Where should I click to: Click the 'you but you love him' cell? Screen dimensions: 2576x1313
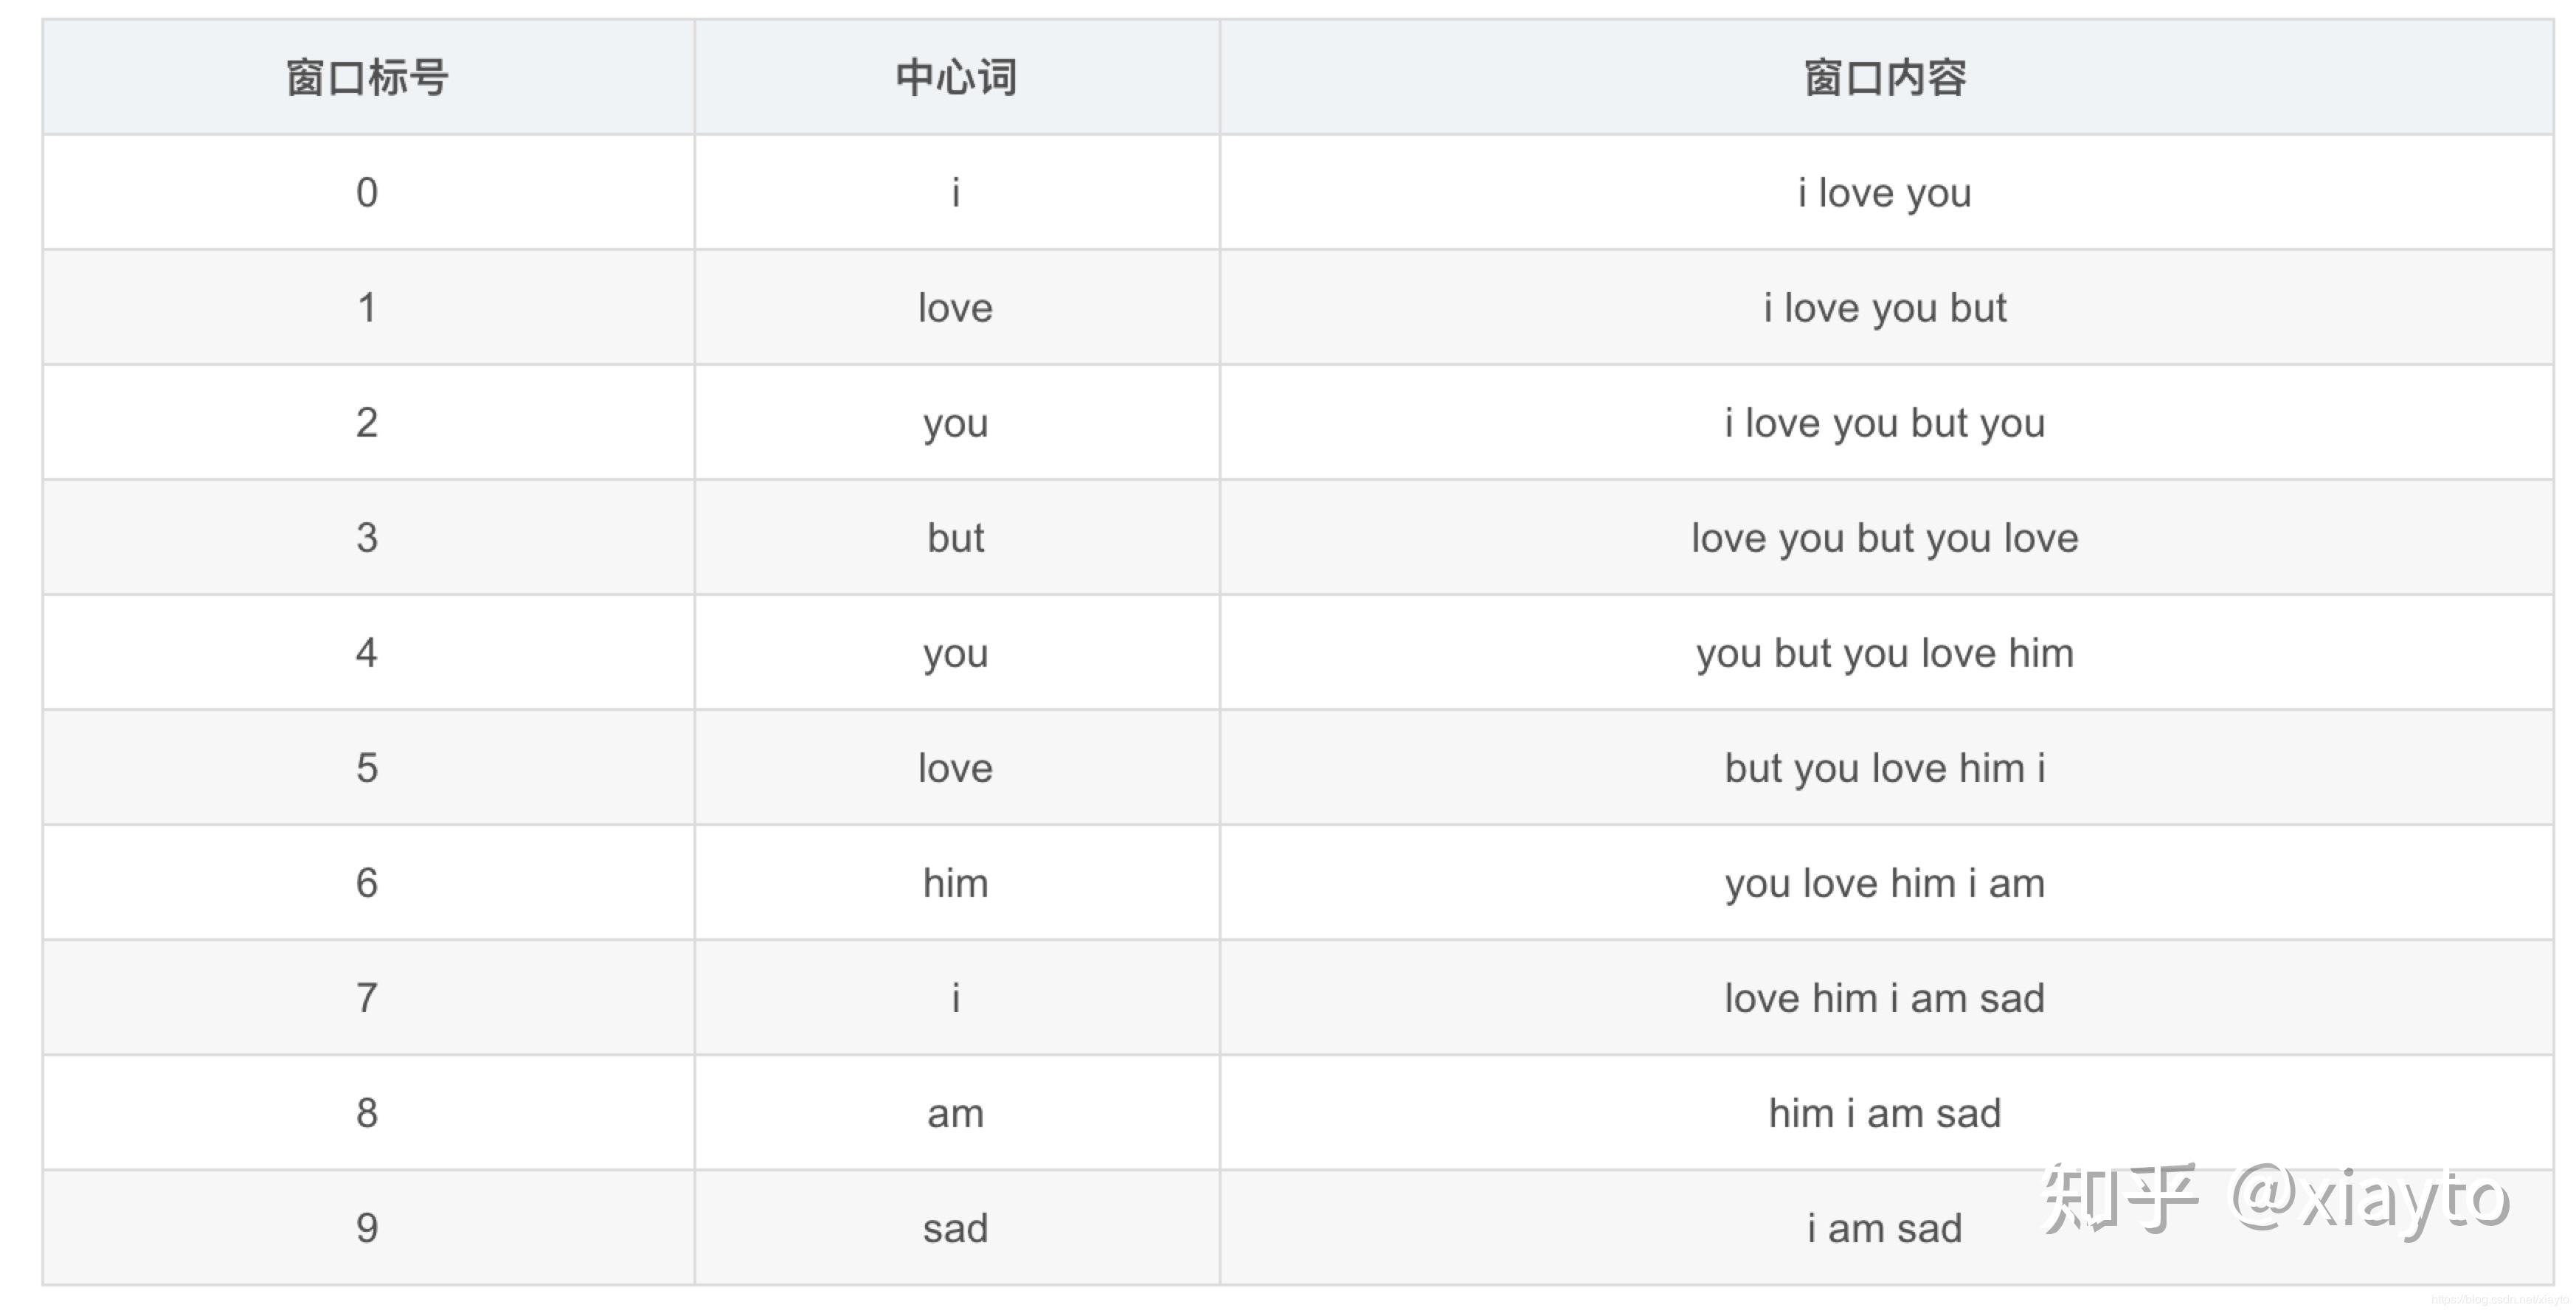(1886, 652)
